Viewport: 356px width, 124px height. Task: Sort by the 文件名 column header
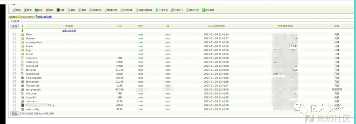pos(69,26)
